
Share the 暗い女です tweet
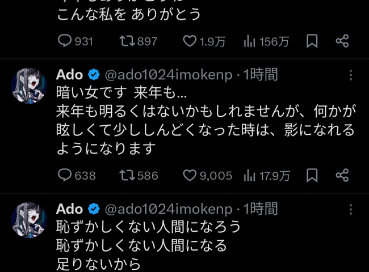[x=342, y=175]
